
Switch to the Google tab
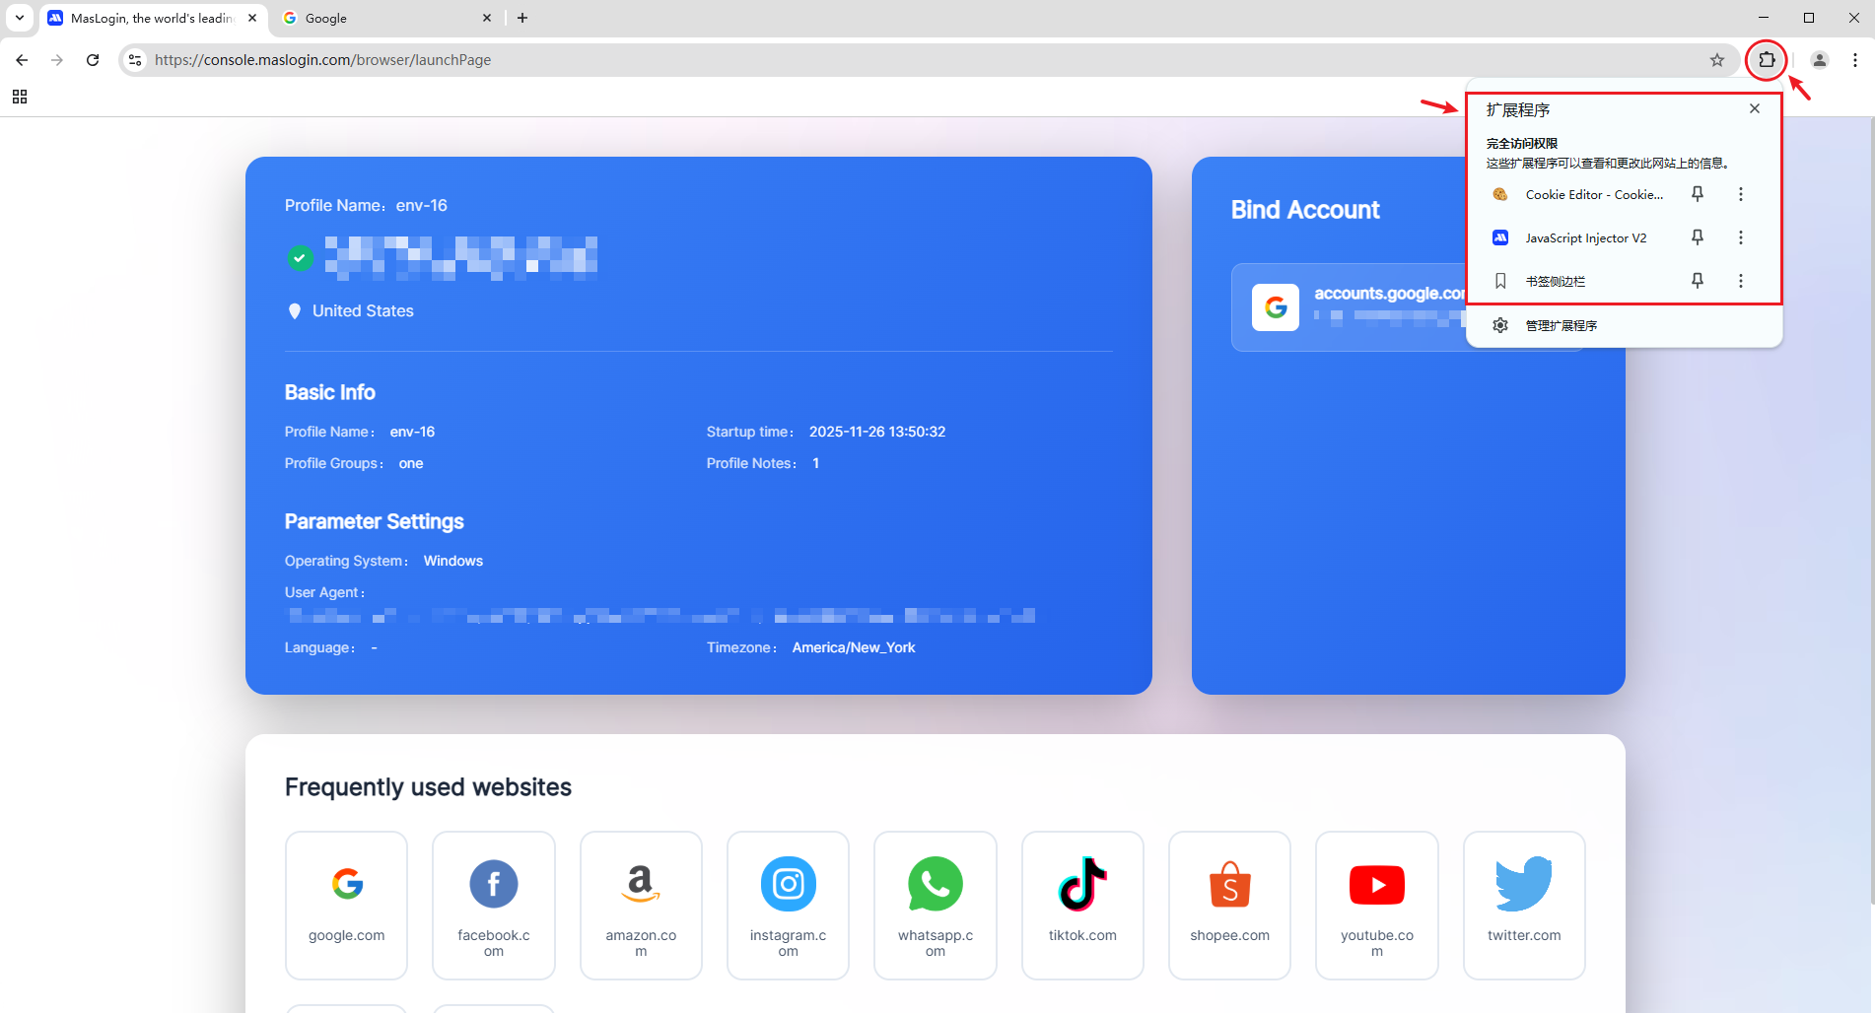[x=384, y=18]
